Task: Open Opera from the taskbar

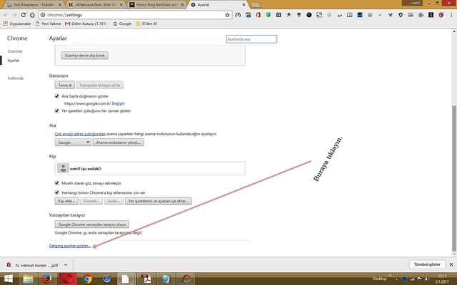Action: pyautogui.click(x=68, y=279)
